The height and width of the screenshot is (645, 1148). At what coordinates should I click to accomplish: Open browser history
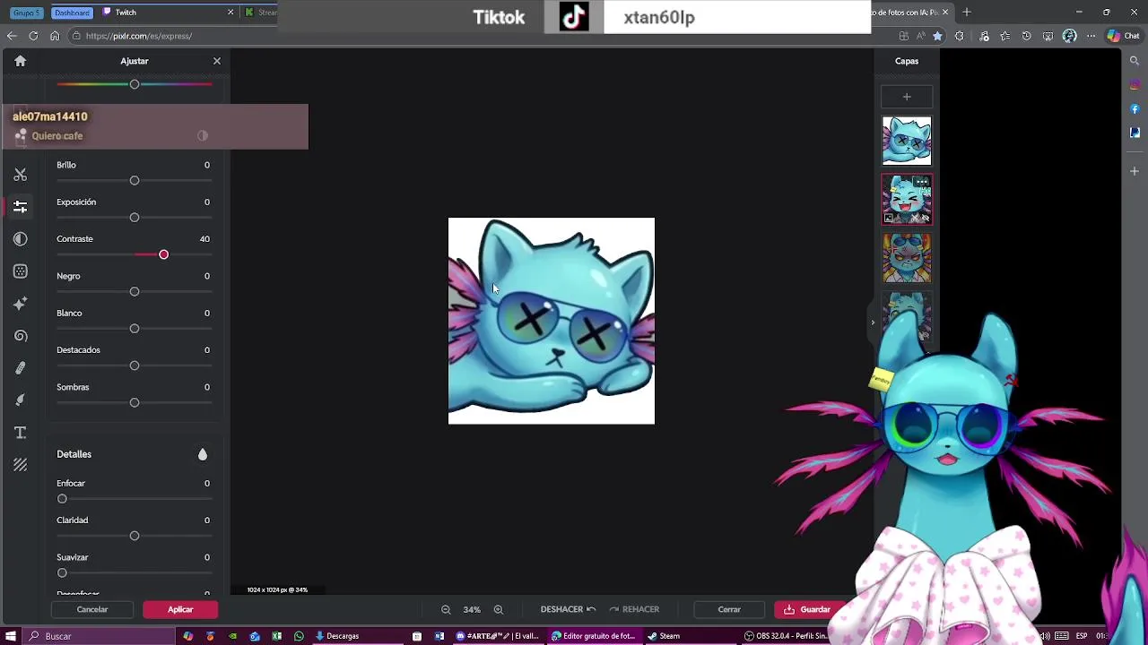[x=1027, y=36]
